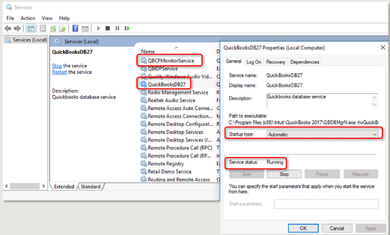Open the Help menu
Viewport: 390px width, 235px height.
[64, 18]
